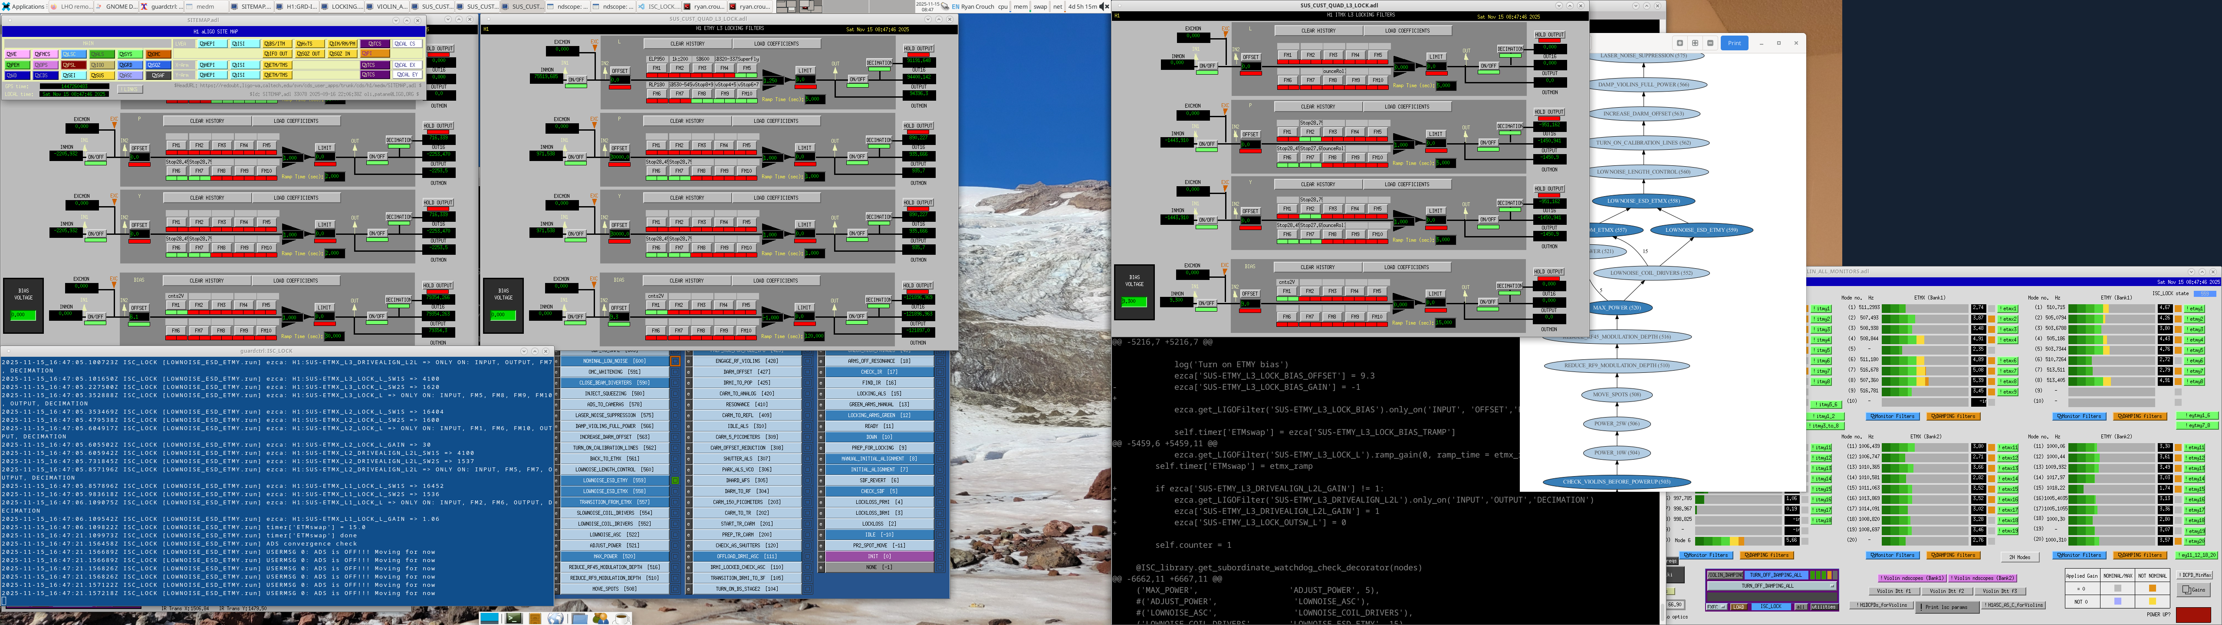This screenshot has height=625, width=2222.
Task: Open the LINKS menu on site map
Action: pos(130,89)
